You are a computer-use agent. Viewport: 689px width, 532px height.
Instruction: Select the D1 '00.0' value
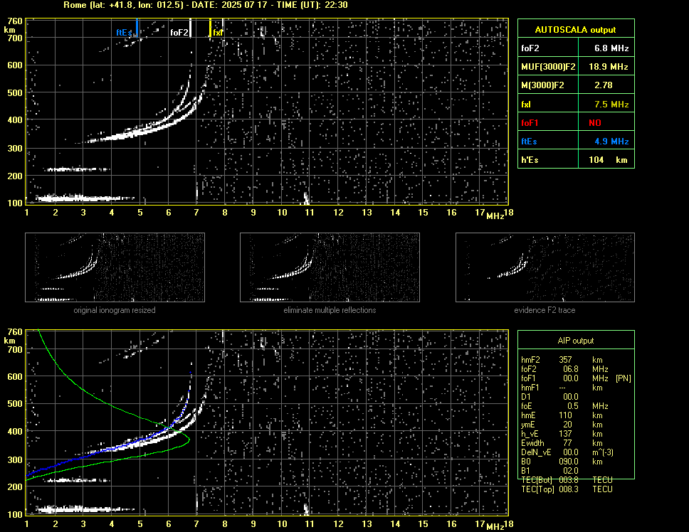pos(570,397)
